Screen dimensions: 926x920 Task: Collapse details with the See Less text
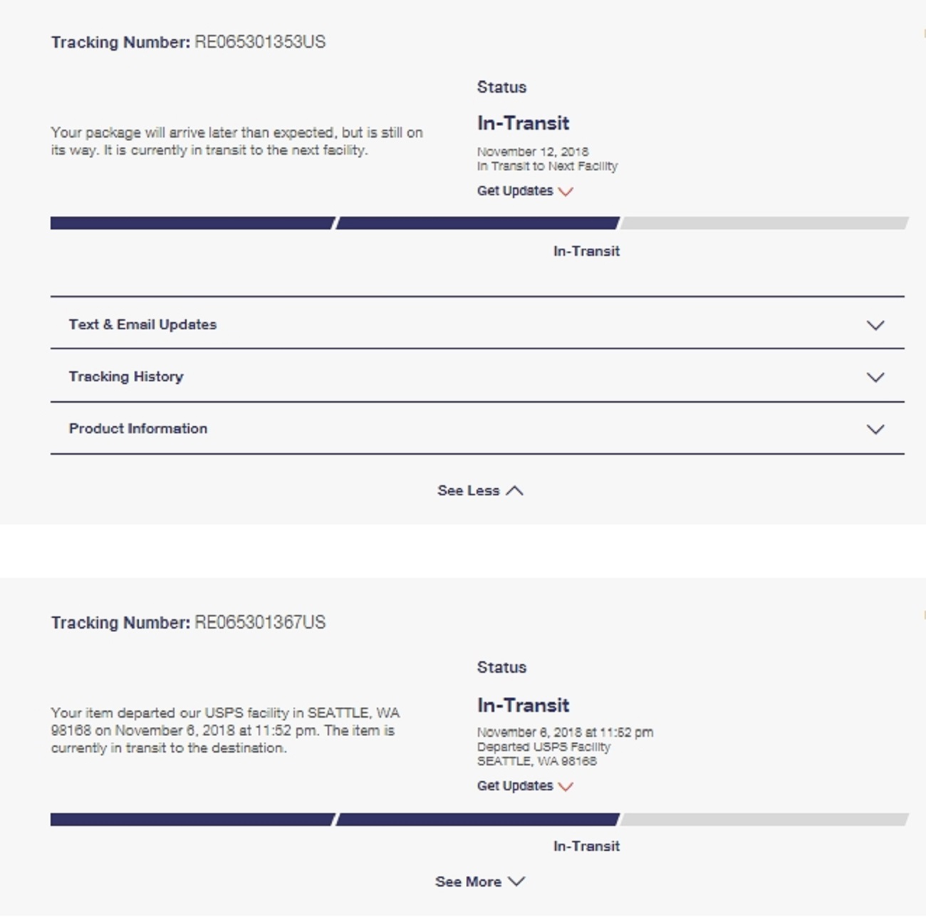468,490
